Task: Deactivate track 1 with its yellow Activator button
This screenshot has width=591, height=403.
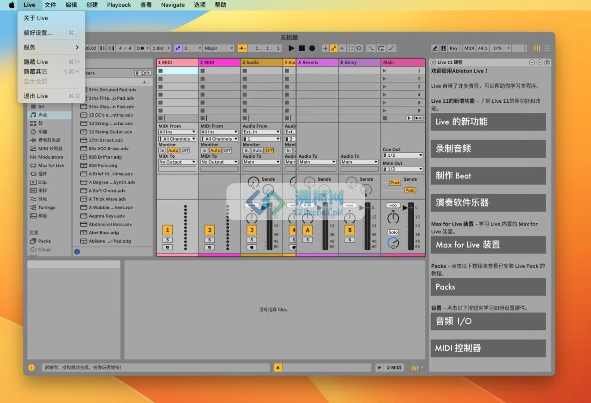Action: 168,230
